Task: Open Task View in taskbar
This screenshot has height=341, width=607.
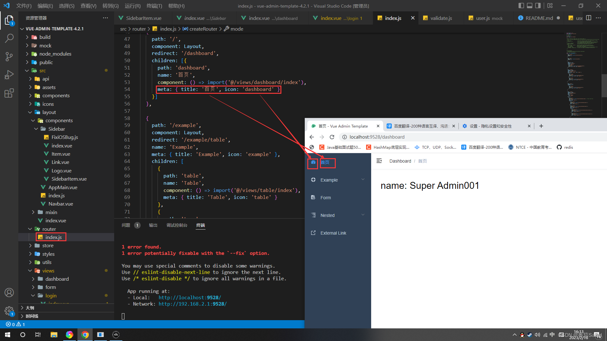Action: 38,335
